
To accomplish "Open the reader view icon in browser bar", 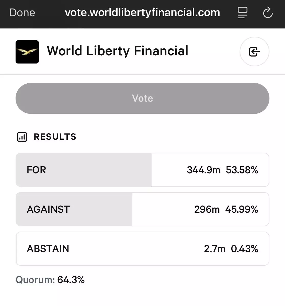I will point(242,12).
